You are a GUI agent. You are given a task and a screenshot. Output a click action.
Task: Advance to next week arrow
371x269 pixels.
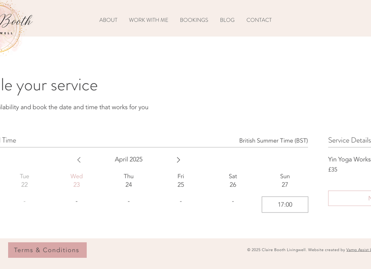(178, 160)
